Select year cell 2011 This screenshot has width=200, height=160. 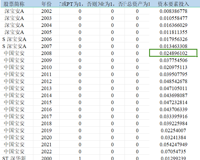point(46,74)
